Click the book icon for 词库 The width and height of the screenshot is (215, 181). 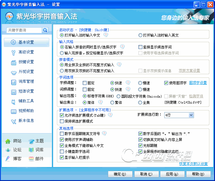(31, 150)
